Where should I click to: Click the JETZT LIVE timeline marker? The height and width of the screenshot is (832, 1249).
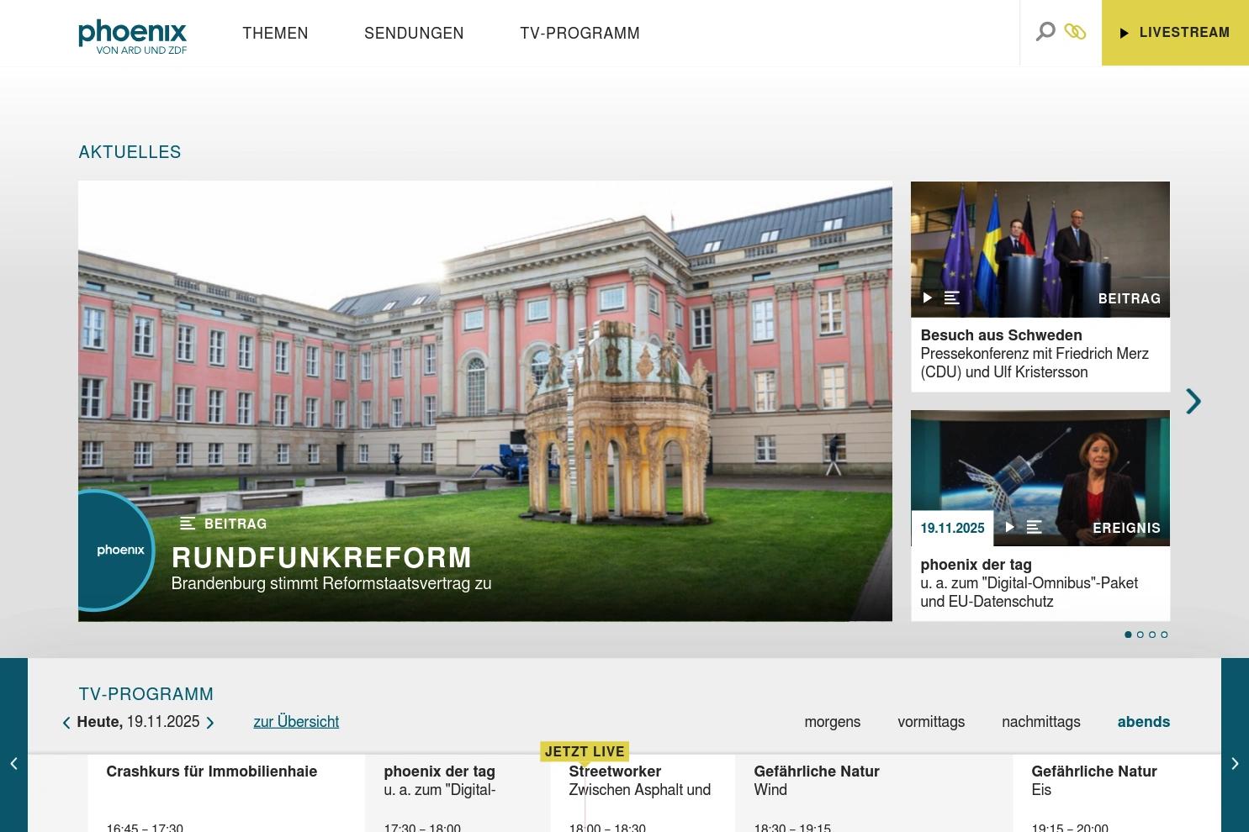(585, 751)
